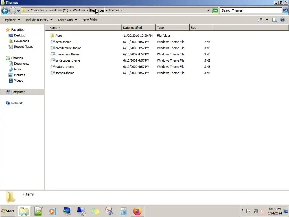Select Computer in the address breadcrumb
This screenshot has width=289, height=217.
(x=38, y=10)
